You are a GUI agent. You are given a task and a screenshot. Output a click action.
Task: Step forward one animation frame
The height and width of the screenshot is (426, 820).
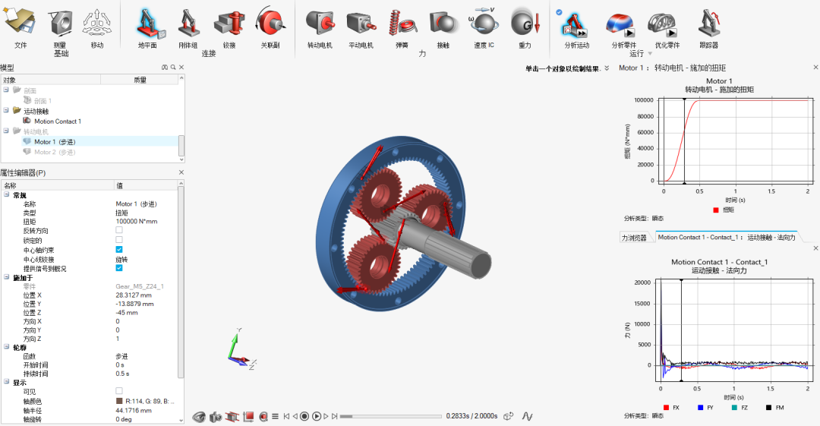(326, 417)
